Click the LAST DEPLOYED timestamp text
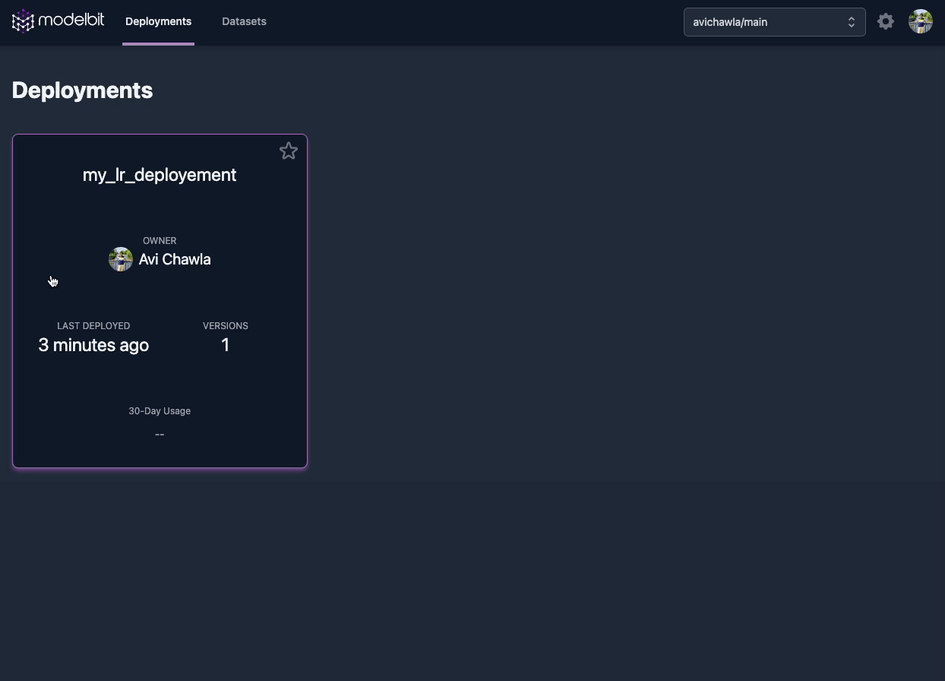 pyautogui.click(x=93, y=345)
